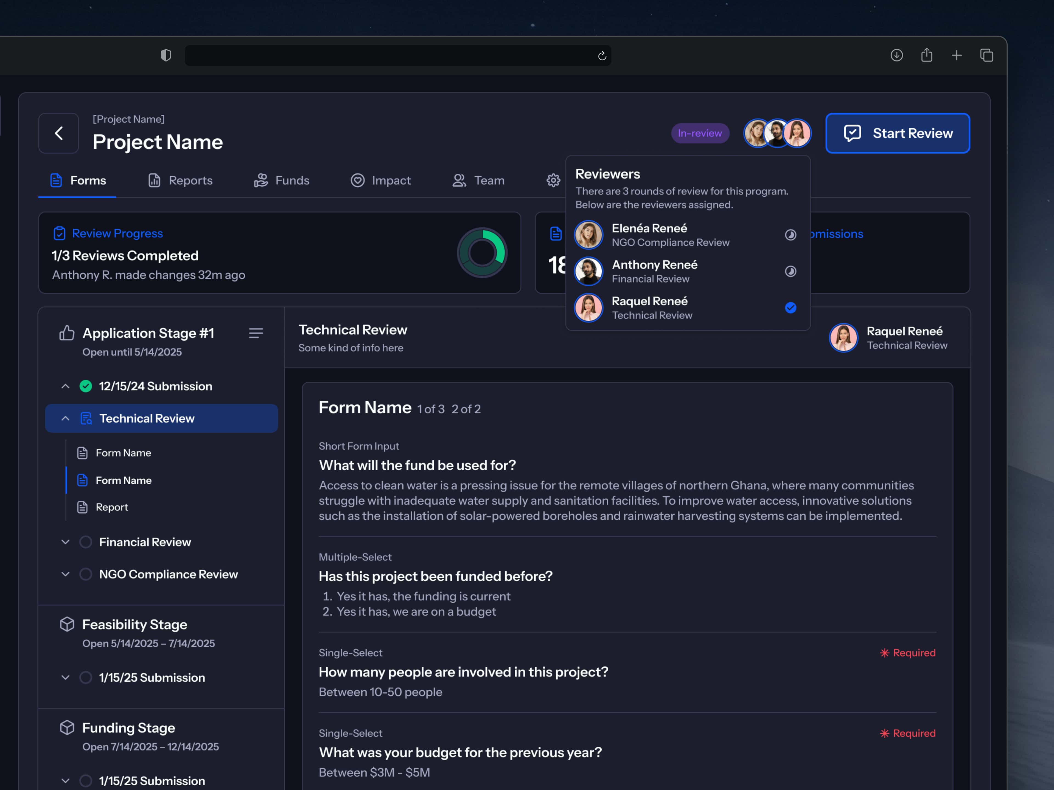
Task: Click the browser share icon
Action: (926, 55)
